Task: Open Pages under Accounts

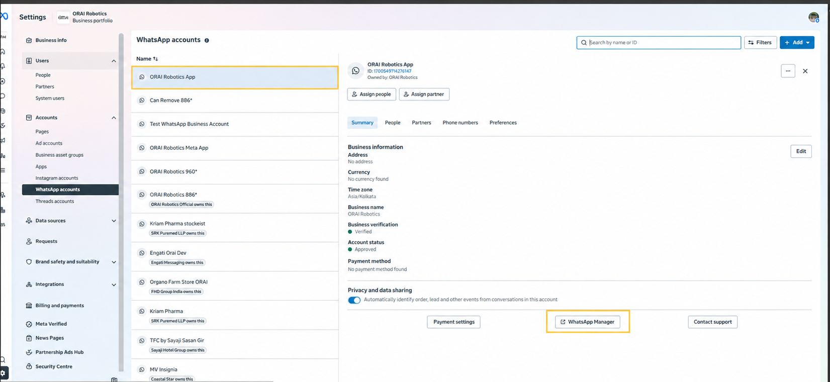Action: click(x=42, y=132)
